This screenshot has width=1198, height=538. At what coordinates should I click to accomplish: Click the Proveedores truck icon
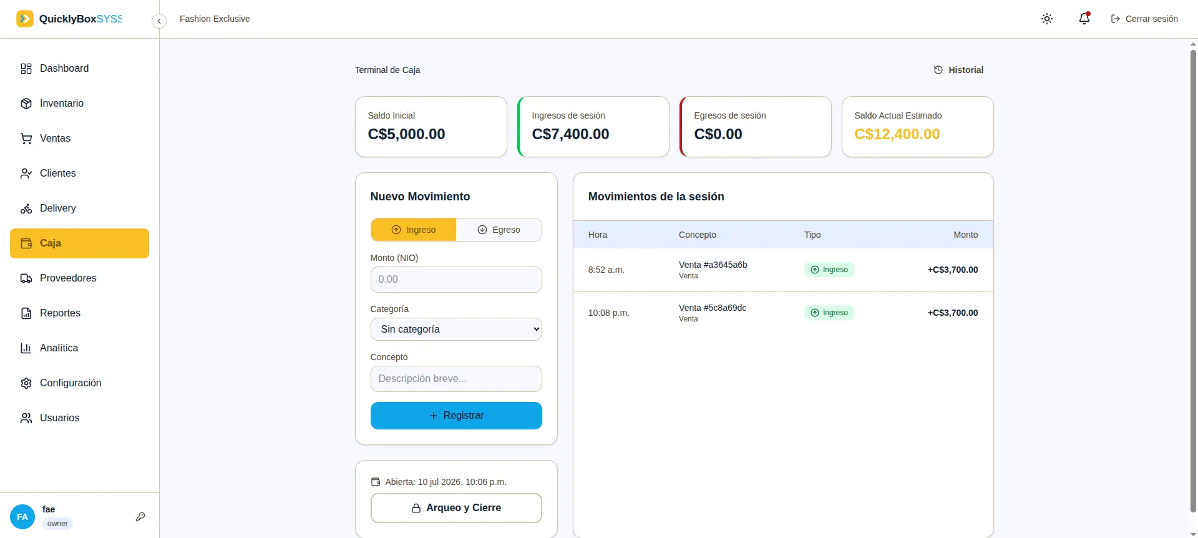26,278
